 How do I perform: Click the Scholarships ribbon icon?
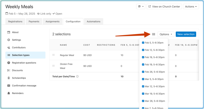[9, 78]
